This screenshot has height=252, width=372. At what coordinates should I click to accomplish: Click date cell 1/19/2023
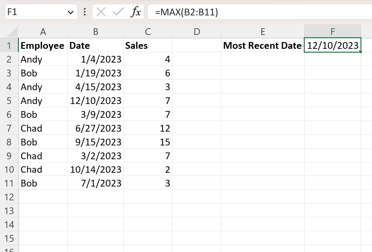pos(95,73)
